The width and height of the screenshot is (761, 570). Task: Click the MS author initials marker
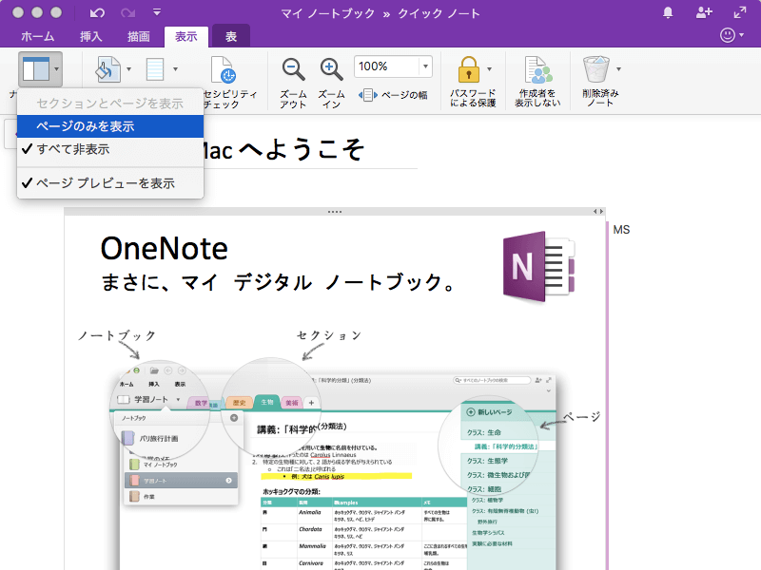[621, 230]
